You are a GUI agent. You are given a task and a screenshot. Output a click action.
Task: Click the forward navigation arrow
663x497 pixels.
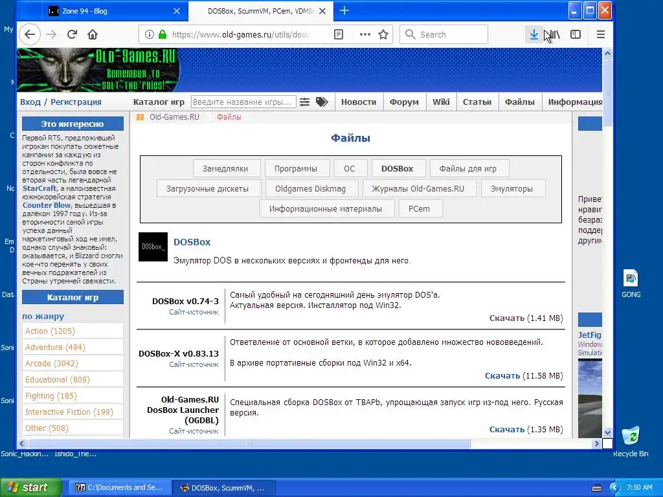51,34
